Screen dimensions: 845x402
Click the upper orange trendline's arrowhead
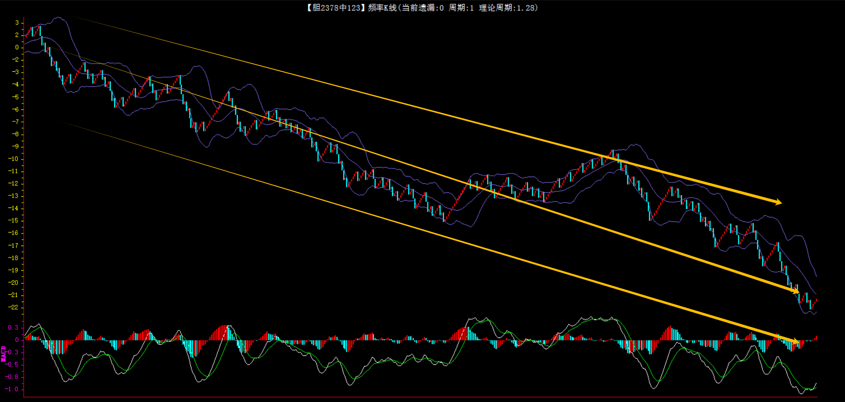778,202
